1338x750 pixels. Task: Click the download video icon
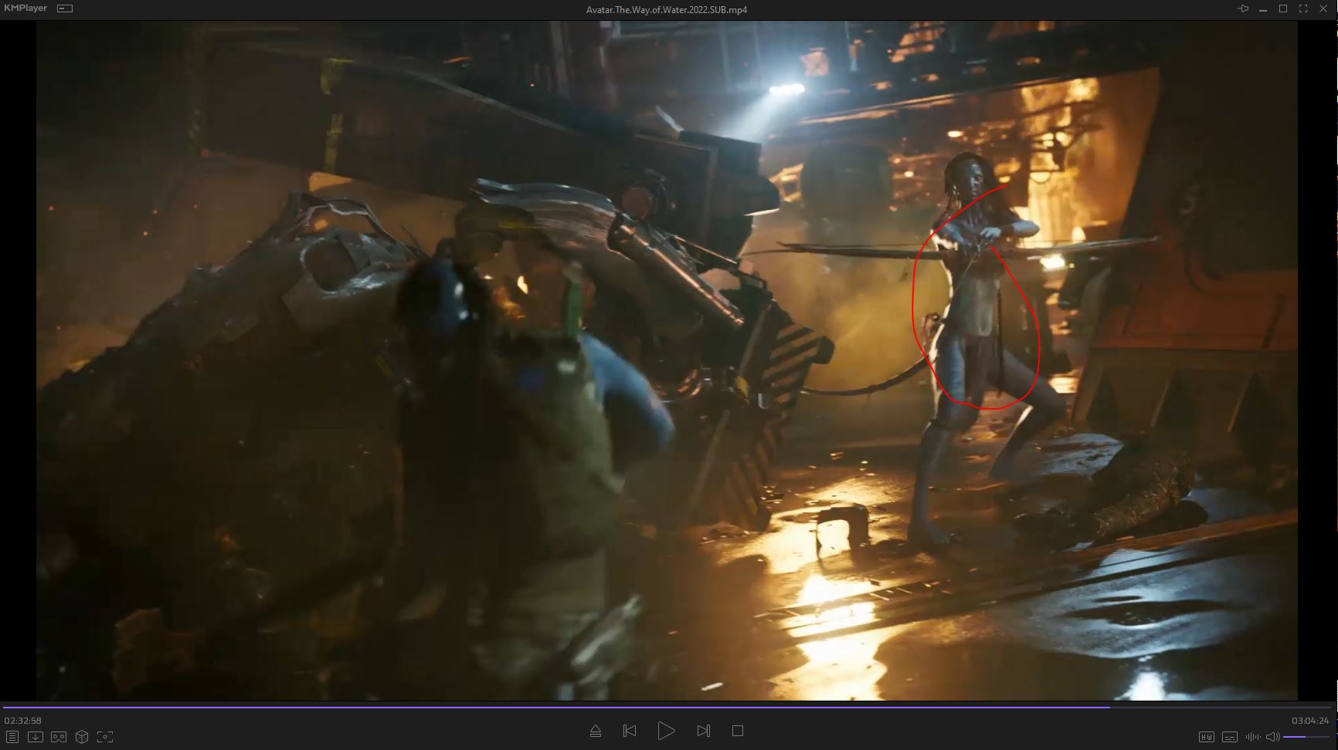[x=35, y=737]
